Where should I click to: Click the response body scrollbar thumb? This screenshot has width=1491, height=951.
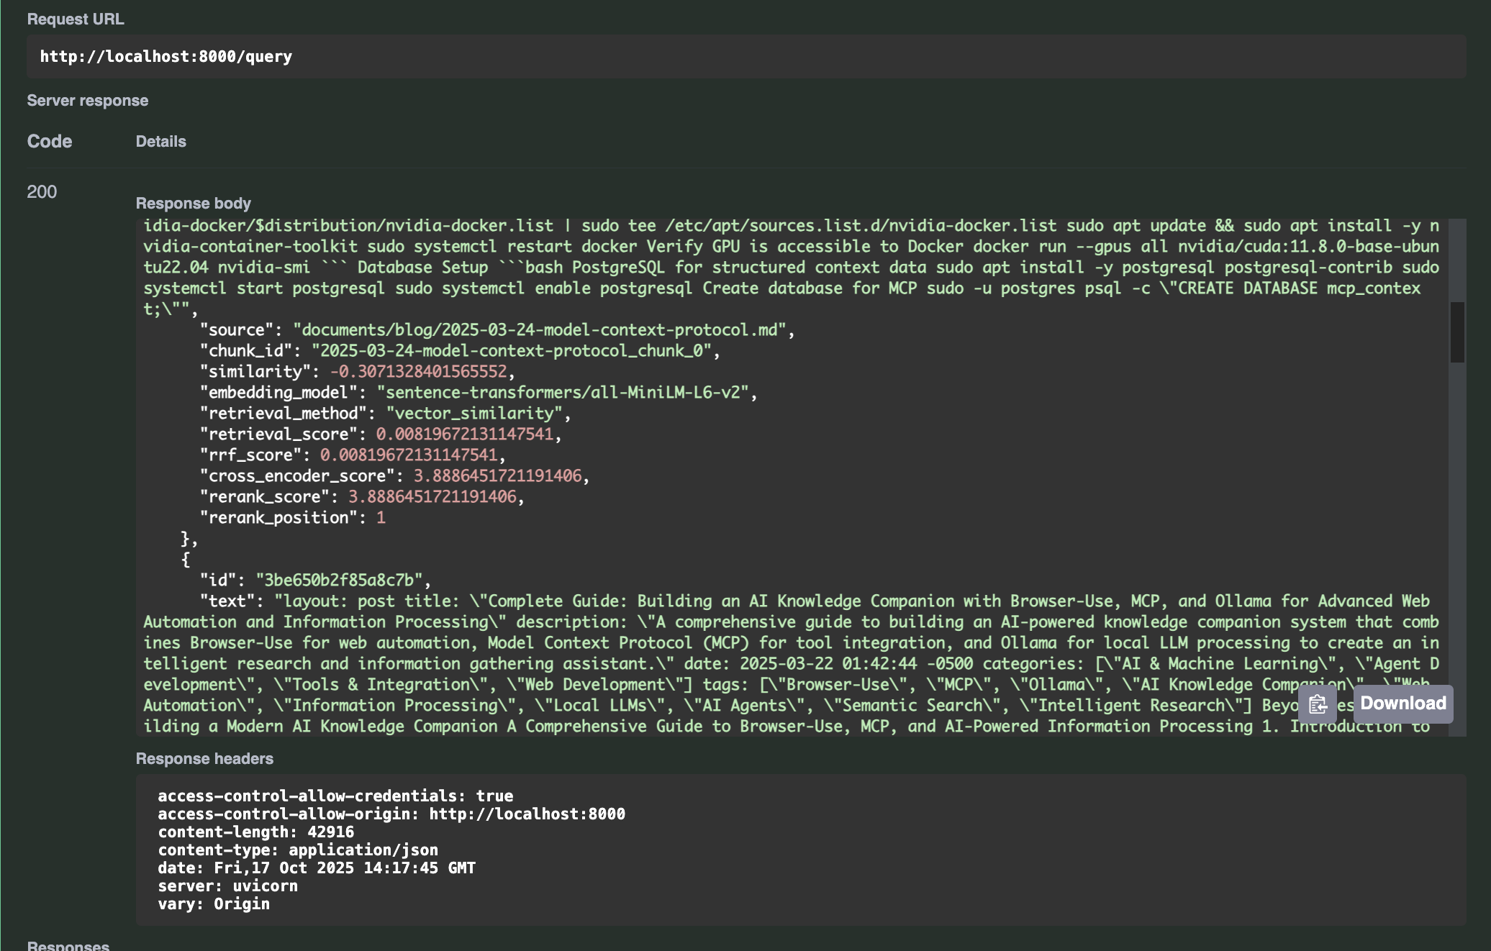tap(1457, 332)
